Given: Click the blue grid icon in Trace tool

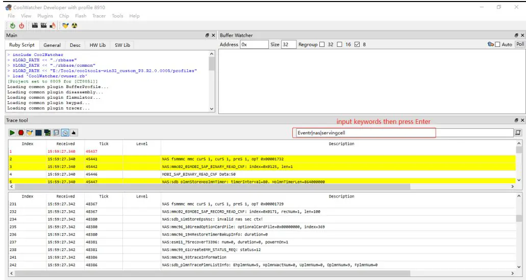Looking at the screenshot, I should coord(39,133).
